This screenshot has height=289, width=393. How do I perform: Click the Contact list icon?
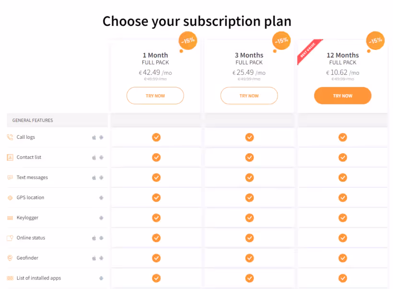tap(10, 157)
